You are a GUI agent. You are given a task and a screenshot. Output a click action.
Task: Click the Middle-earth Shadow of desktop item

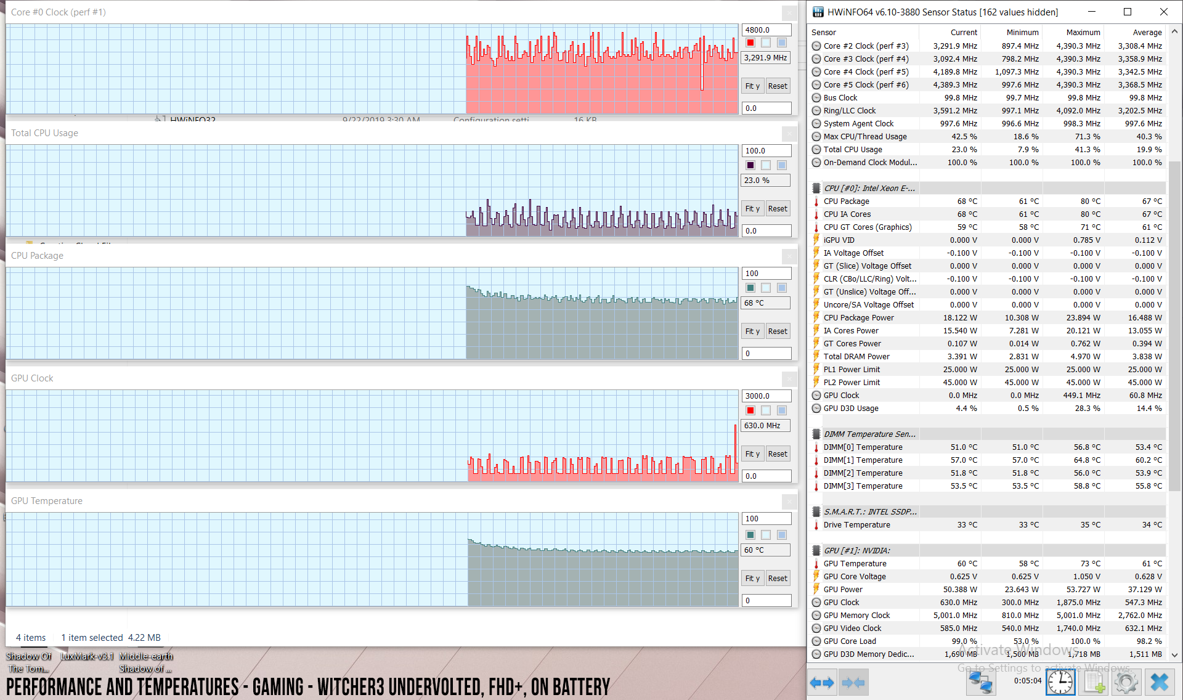146,662
